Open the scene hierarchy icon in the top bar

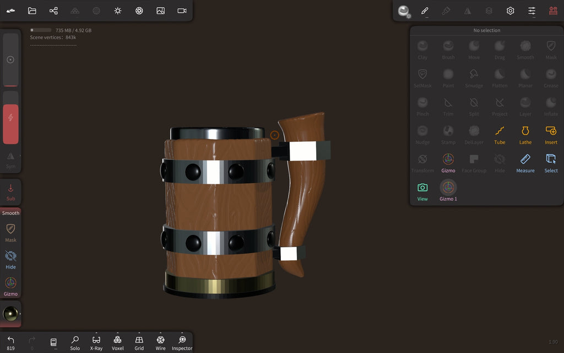coord(53,11)
